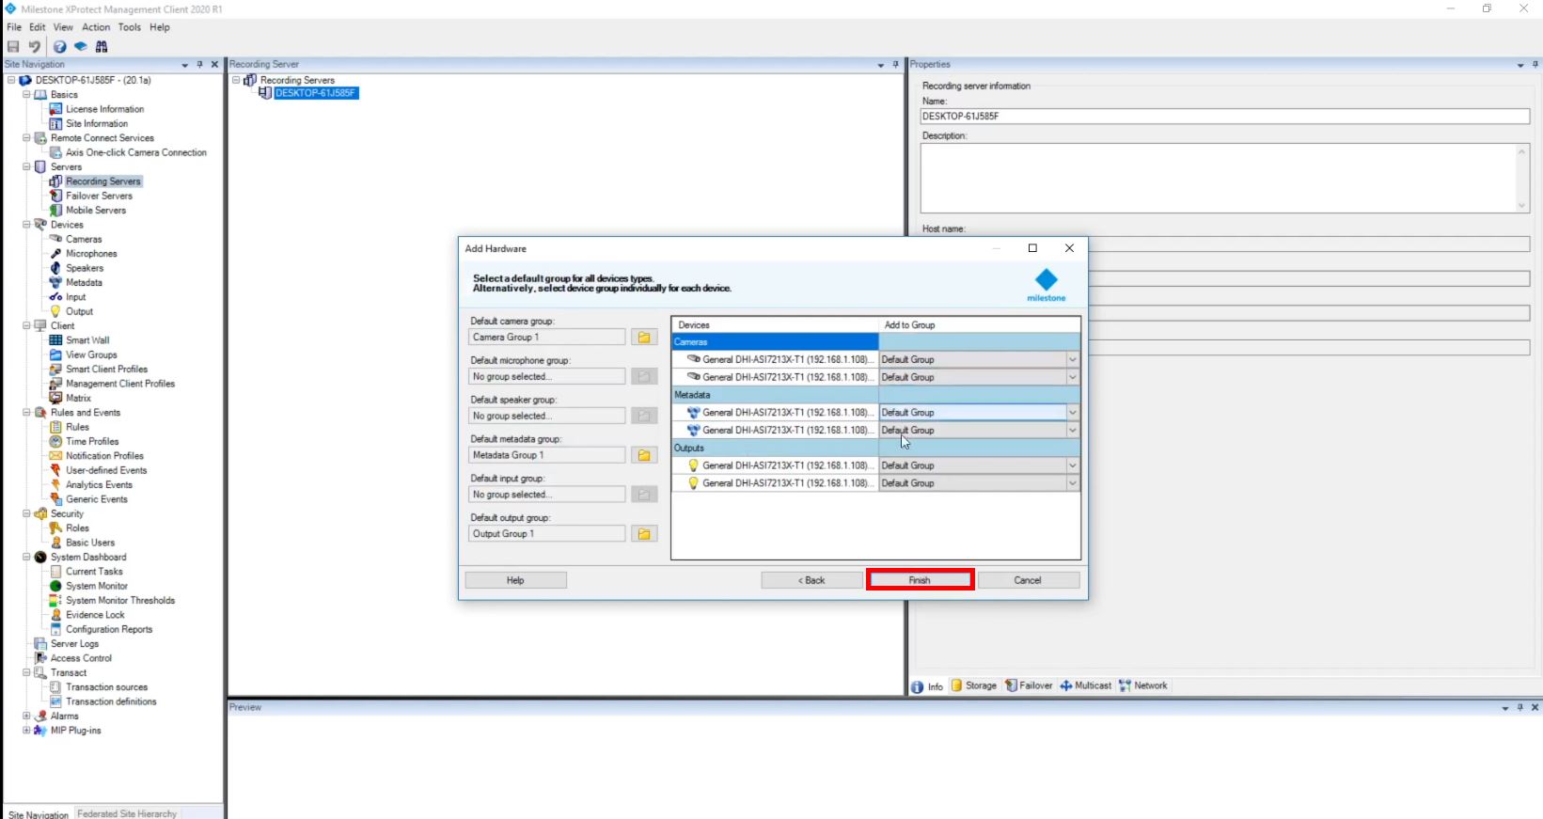Collapse the Servers tree node

point(26,166)
